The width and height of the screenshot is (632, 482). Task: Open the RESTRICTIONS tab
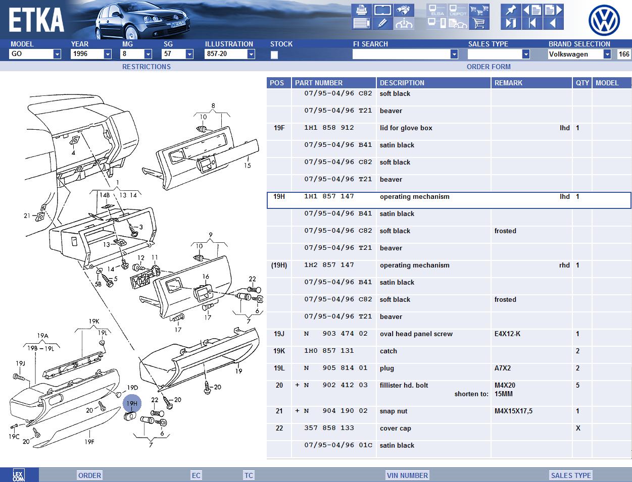[x=146, y=67]
